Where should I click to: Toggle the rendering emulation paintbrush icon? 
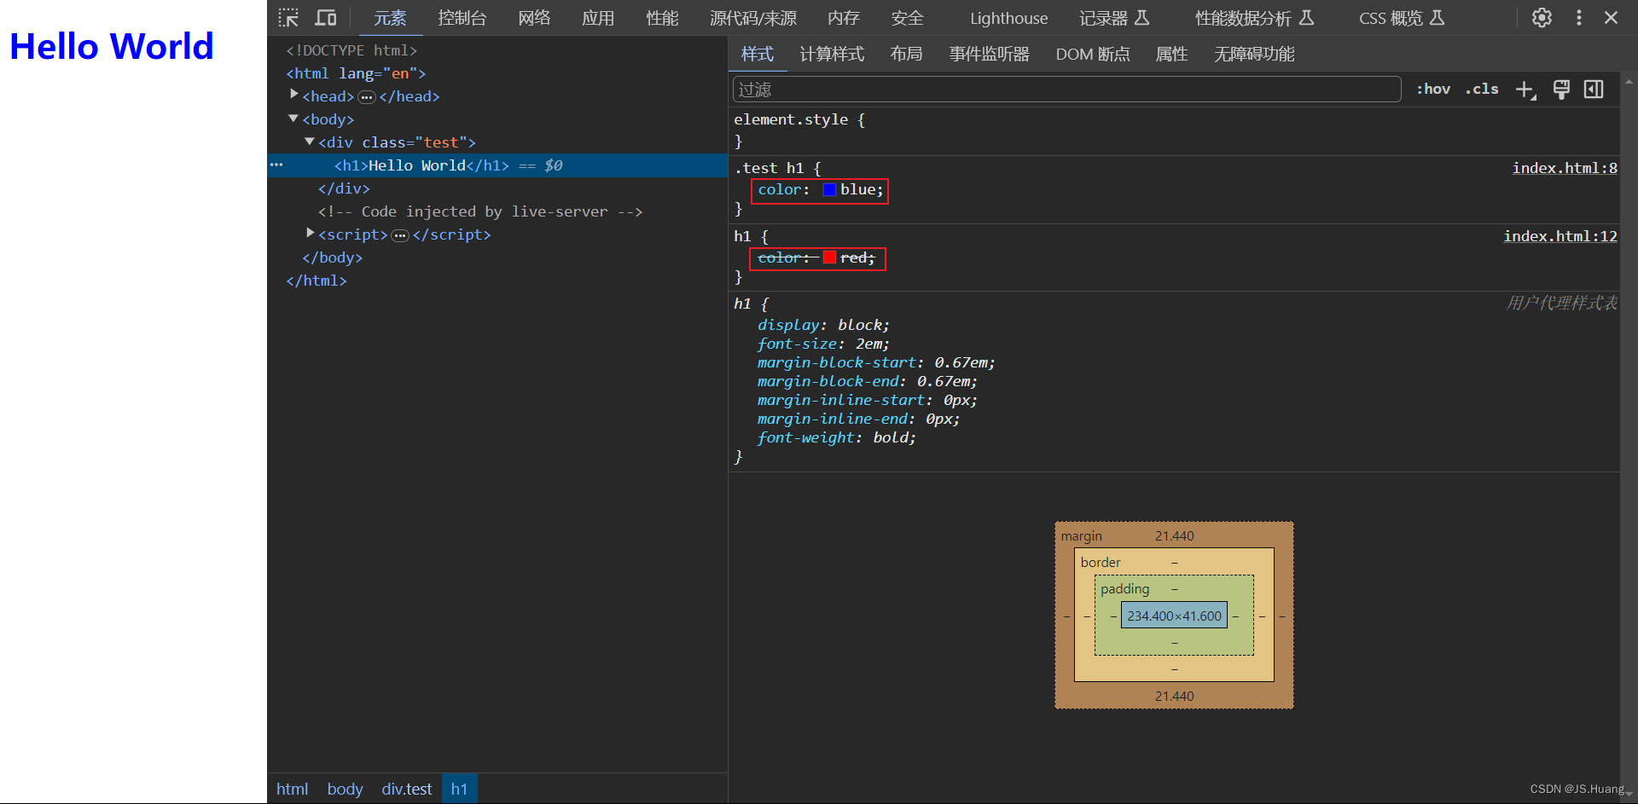(x=1561, y=90)
